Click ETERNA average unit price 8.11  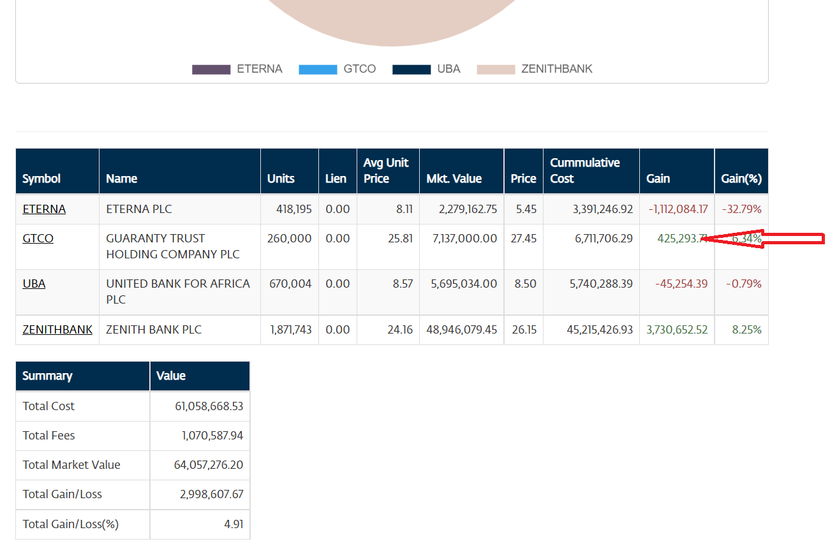[404, 209]
